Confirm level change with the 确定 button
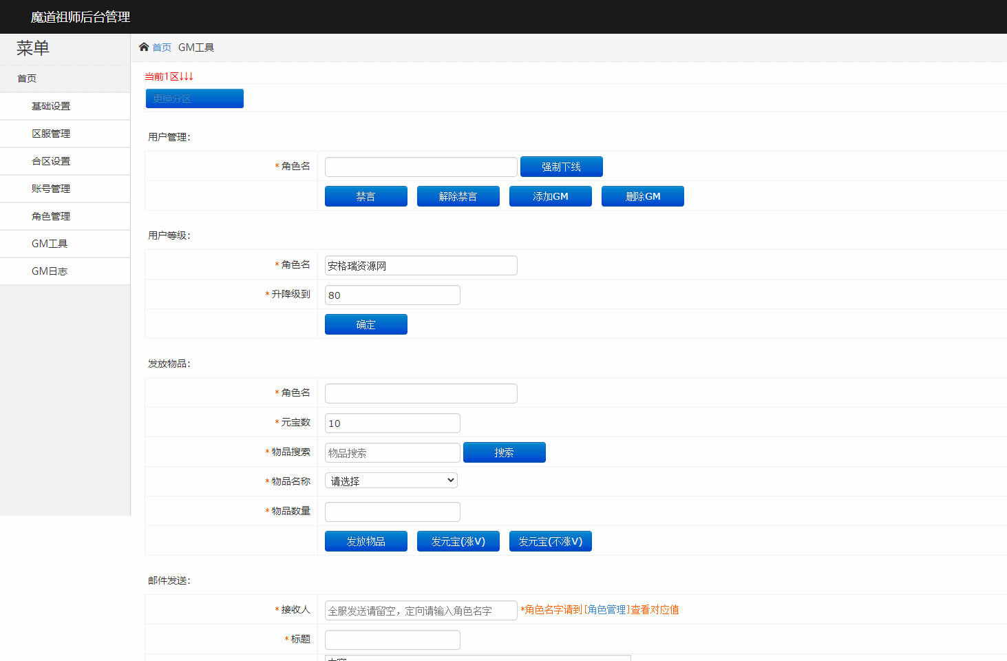Screen dimensions: 1007x661 365,324
